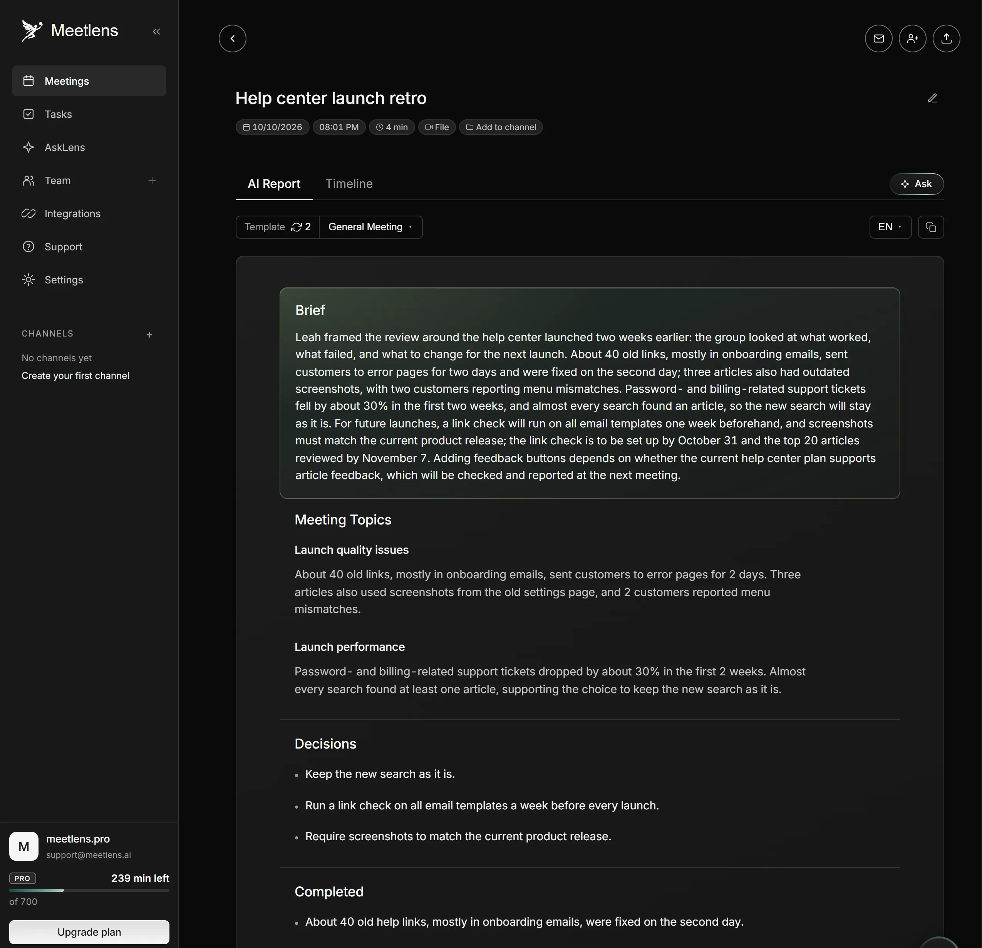Click the 4 min duration chip
Viewport: 982px width, 948px height.
coord(392,127)
